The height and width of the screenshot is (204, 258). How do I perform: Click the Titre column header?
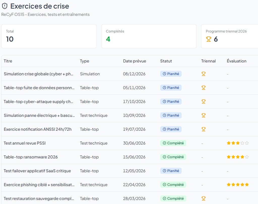(8, 61)
